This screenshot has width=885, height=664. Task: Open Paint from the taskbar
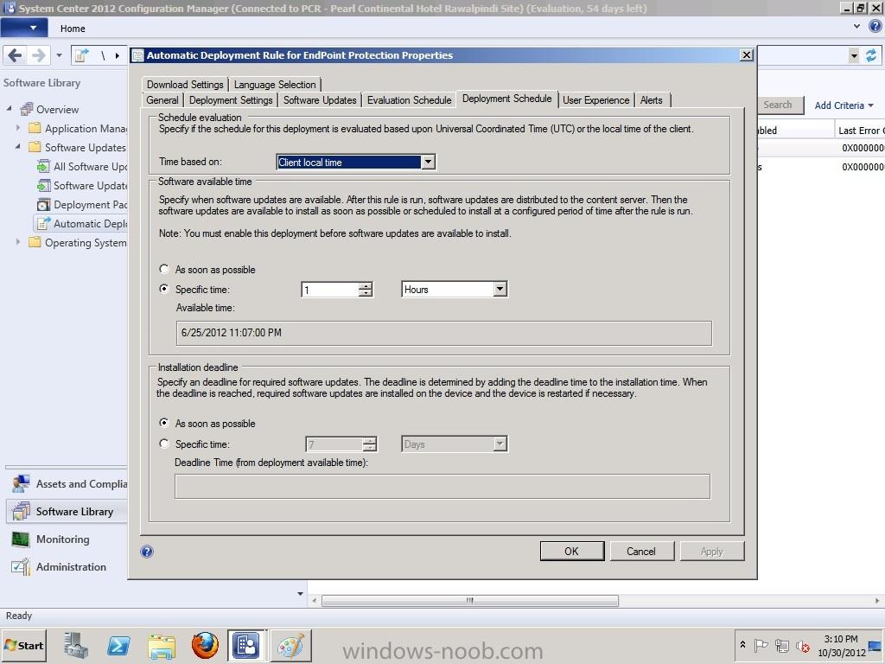tap(290, 645)
